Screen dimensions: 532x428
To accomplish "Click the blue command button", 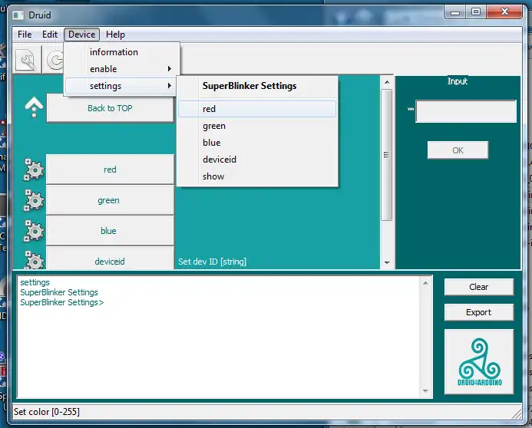I will pos(110,231).
